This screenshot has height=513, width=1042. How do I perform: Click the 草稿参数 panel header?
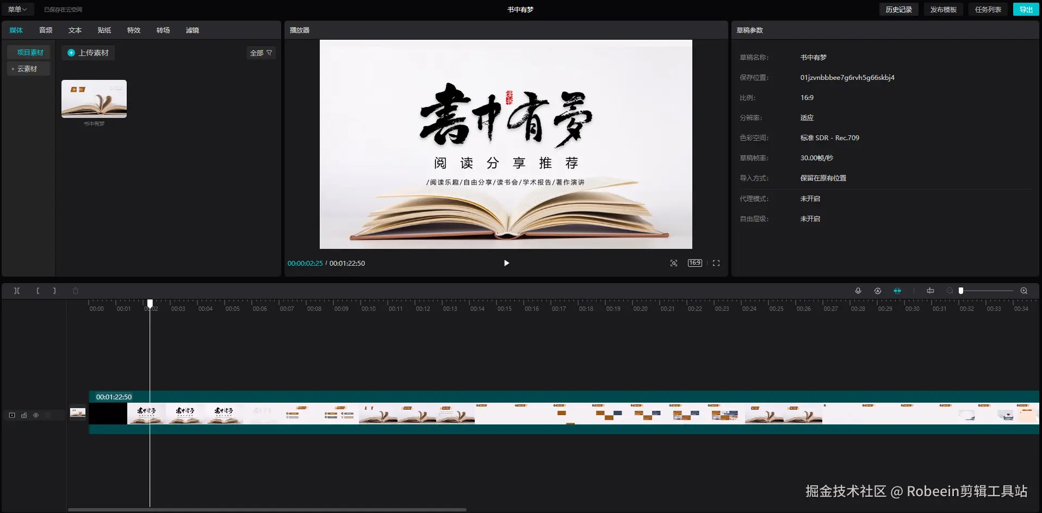(x=749, y=30)
